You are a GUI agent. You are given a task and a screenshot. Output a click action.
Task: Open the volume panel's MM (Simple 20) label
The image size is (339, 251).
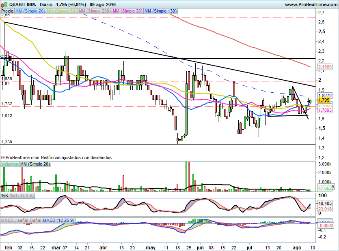35,164
